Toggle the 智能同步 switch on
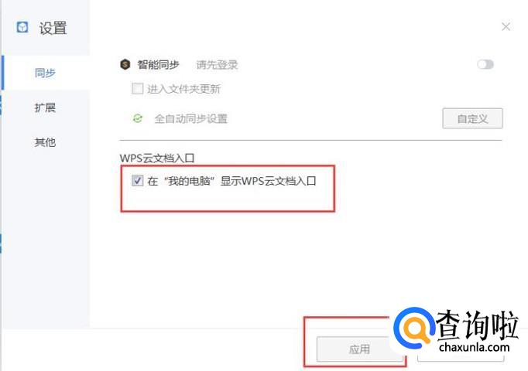The width and height of the screenshot is (528, 371). click(485, 64)
